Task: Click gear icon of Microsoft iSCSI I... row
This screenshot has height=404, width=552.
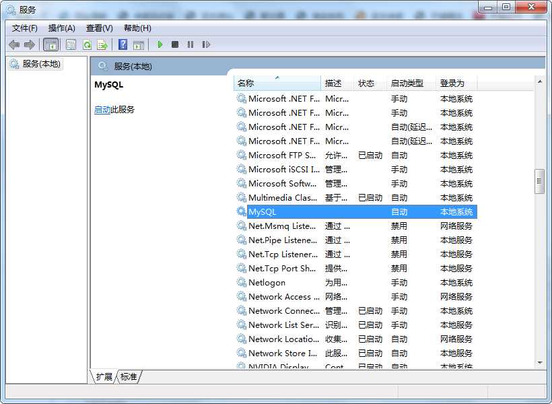Action: [x=241, y=169]
